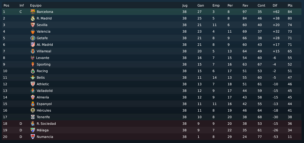Click the Numancia crest icon
This screenshot has width=304, height=143.
coord(33,137)
